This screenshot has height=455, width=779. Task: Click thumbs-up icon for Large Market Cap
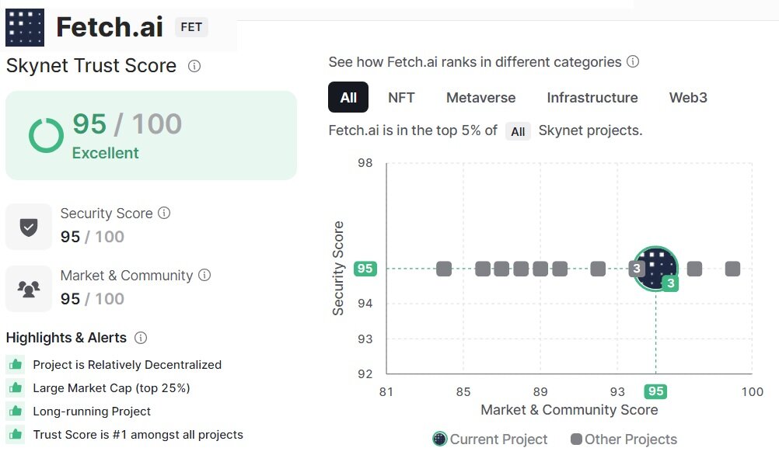point(15,387)
